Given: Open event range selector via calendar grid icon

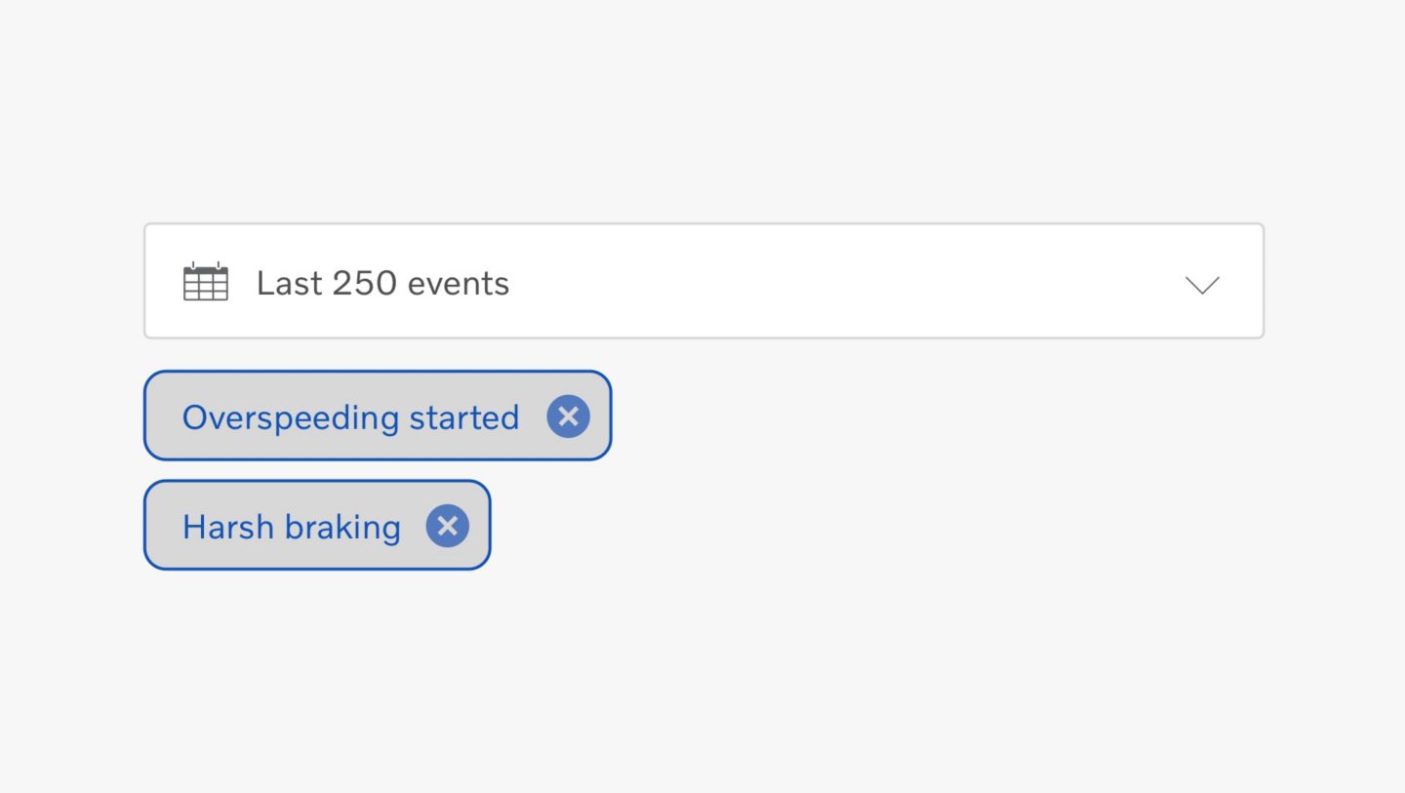Looking at the screenshot, I should (x=206, y=282).
